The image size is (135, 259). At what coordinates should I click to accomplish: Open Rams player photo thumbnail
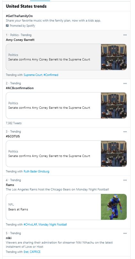[114, 207]
